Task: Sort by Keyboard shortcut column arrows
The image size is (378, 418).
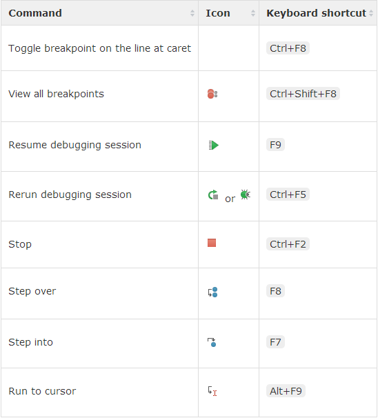Action: (371, 13)
